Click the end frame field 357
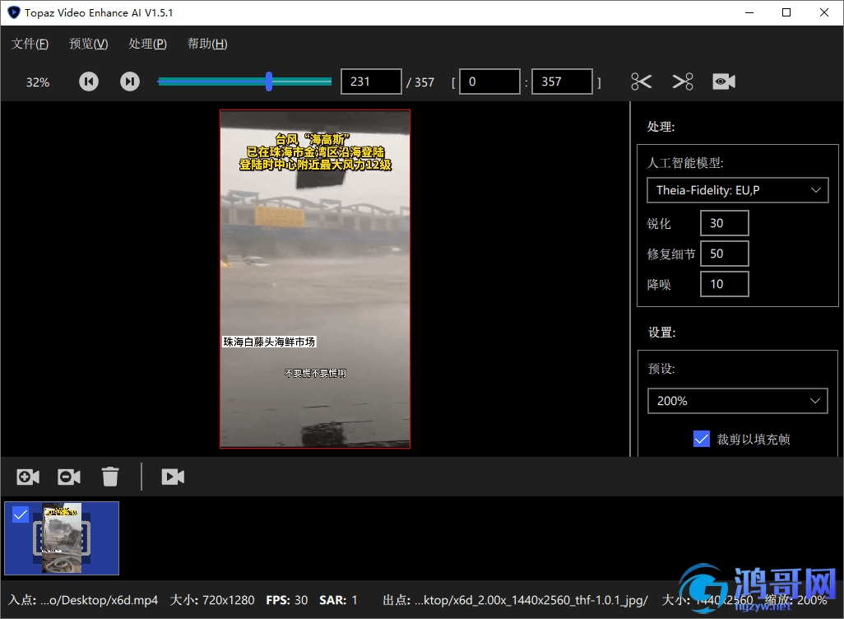This screenshot has width=844, height=619. 562,81
